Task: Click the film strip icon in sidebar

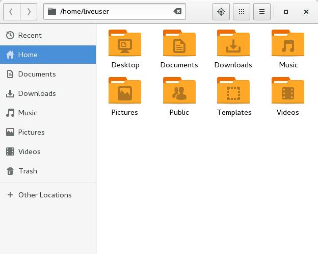Action: [x=10, y=151]
